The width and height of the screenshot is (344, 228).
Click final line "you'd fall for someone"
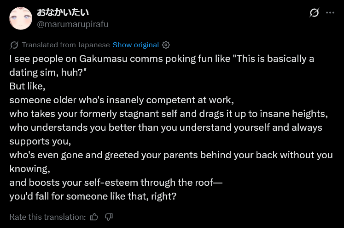tap(93, 196)
